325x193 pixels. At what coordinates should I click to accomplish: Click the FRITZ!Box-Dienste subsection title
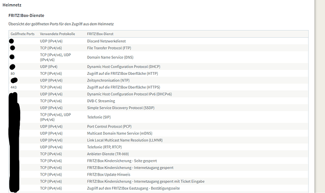(x=25, y=16)
